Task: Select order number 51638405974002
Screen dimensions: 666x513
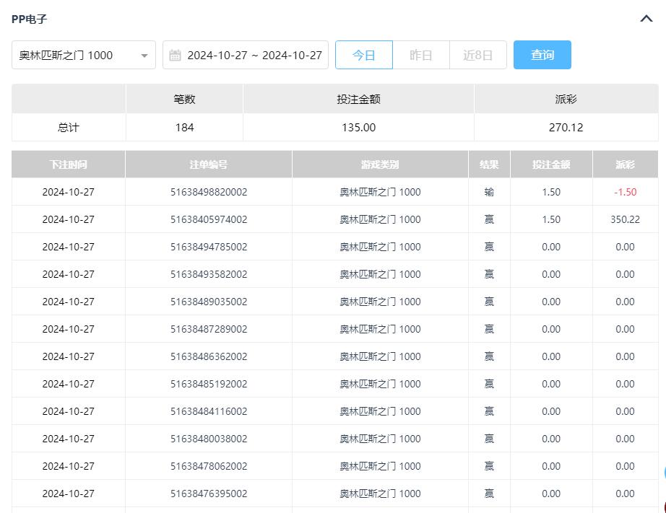Action: pyautogui.click(x=208, y=219)
